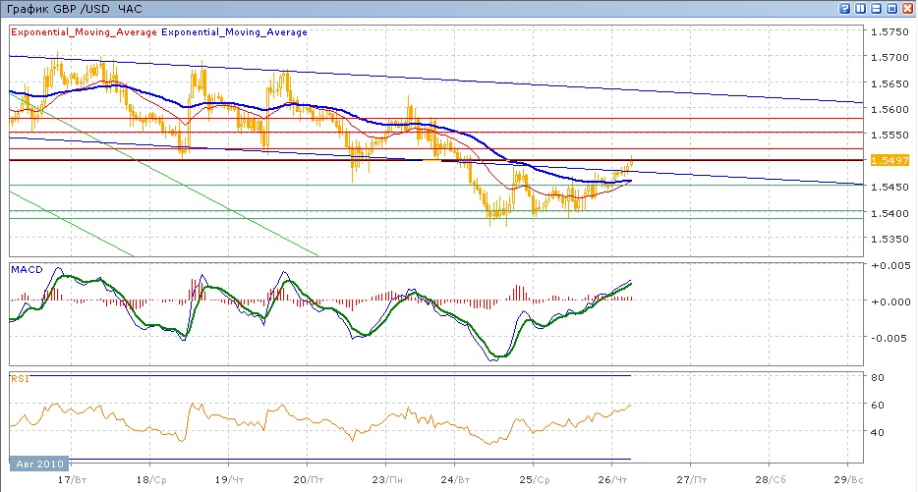The height and width of the screenshot is (492, 918).
Task: Click the vertical split tile window icon
Action: (x=861, y=8)
